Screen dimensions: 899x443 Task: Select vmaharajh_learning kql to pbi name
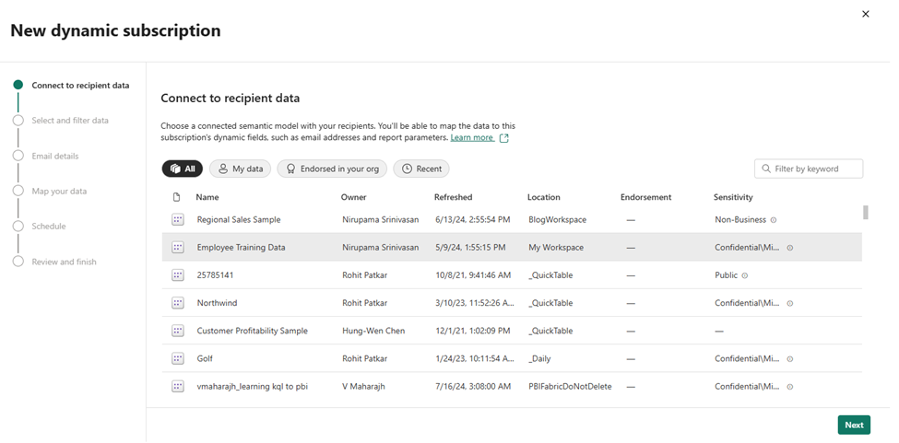tap(253, 387)
